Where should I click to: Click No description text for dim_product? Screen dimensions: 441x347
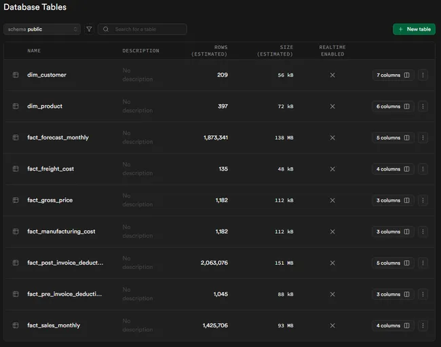coord(138,106)
